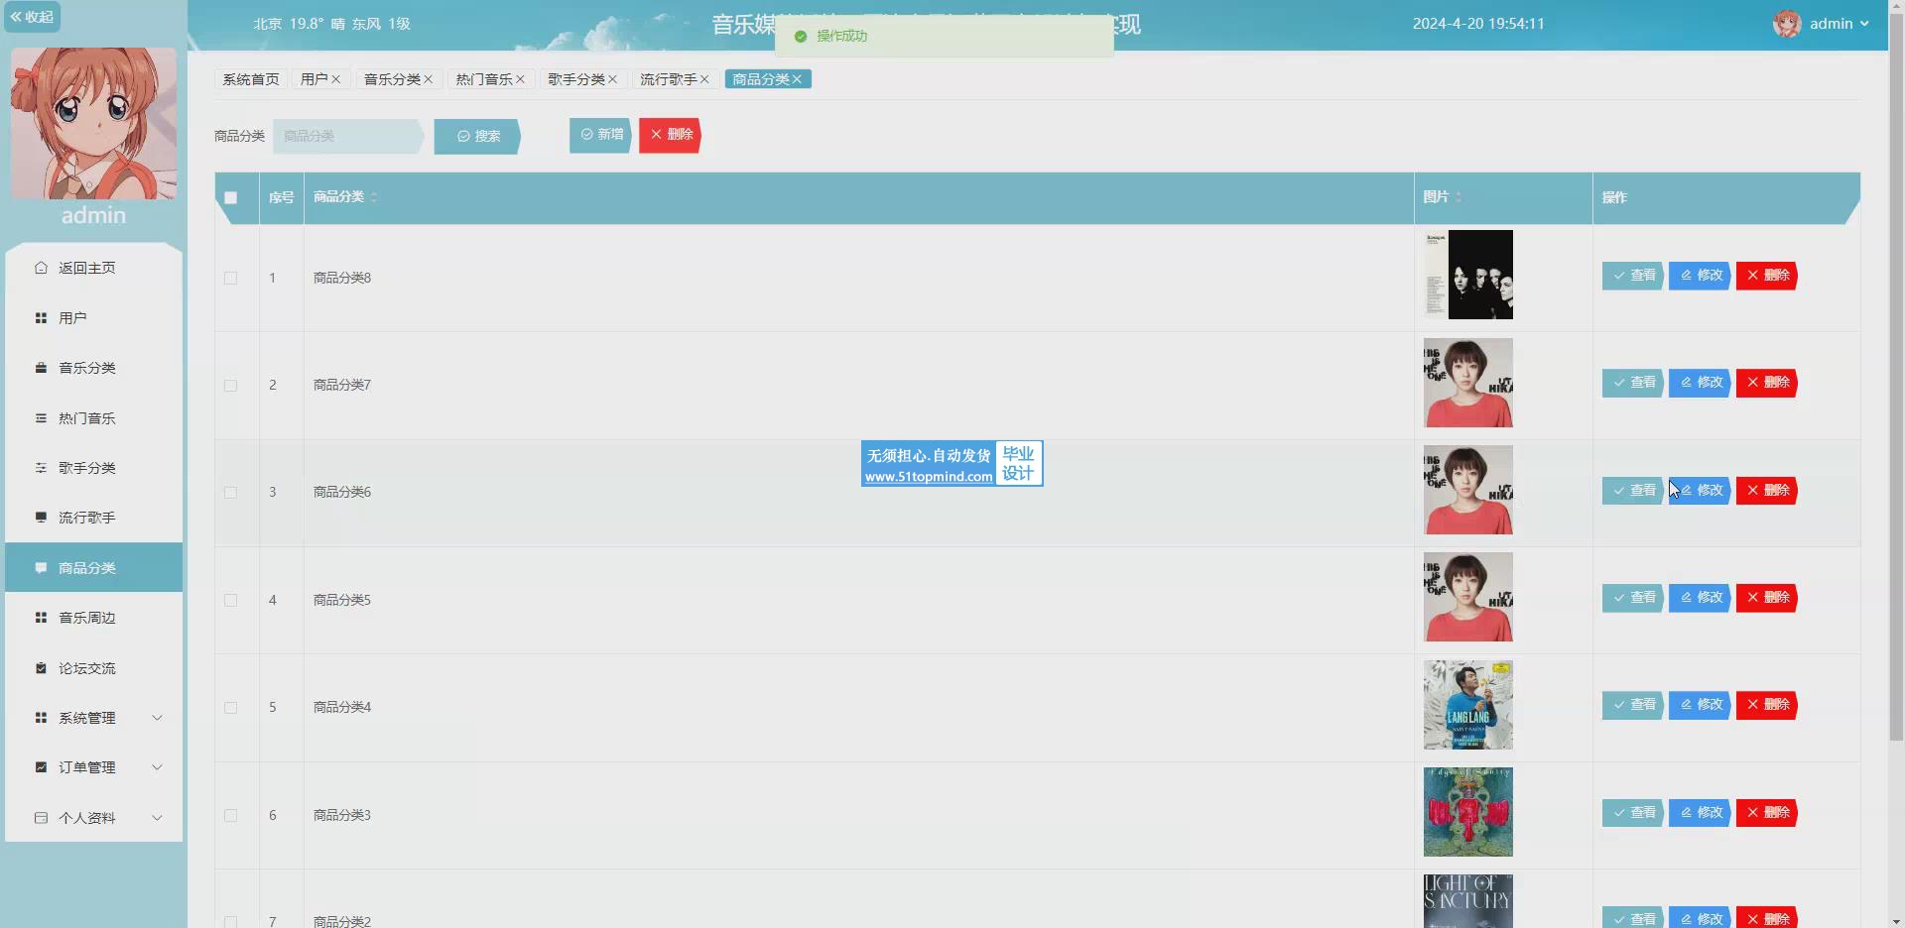Open the Lang Lang album thumbnail of 商品分类4
The width and height of the screenshot is (1905, 928).
point(1468,705)
